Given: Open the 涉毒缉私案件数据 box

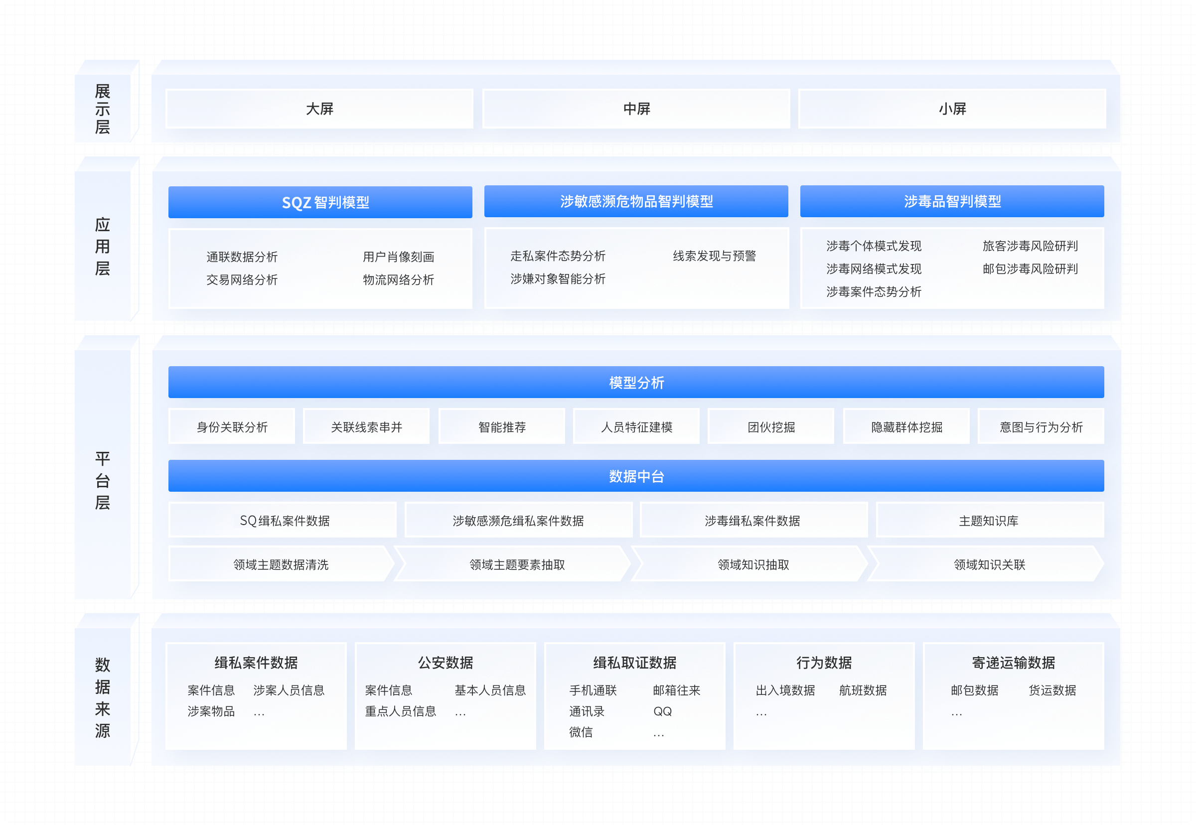Looking at the screenshot, I should pos(754,520).
